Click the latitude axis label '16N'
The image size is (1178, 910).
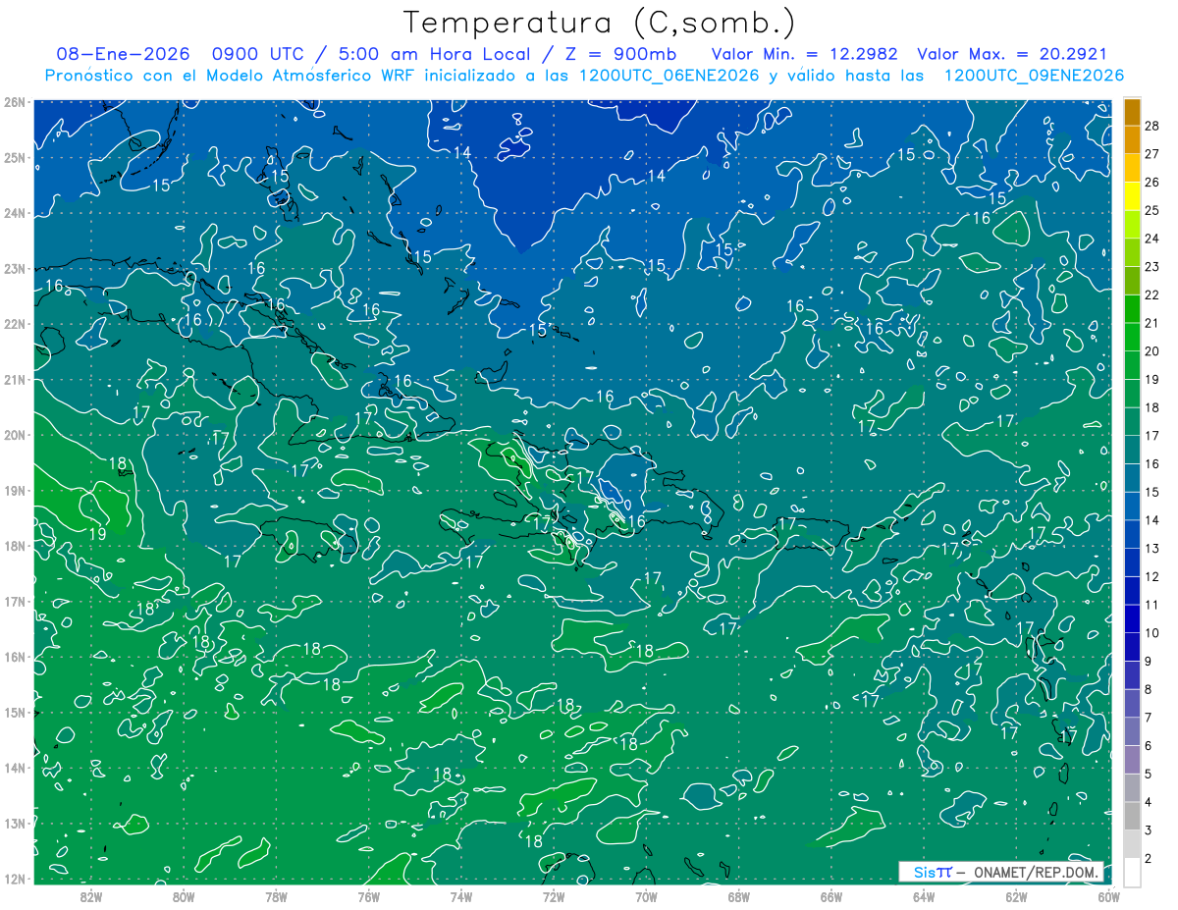[14, 657]
